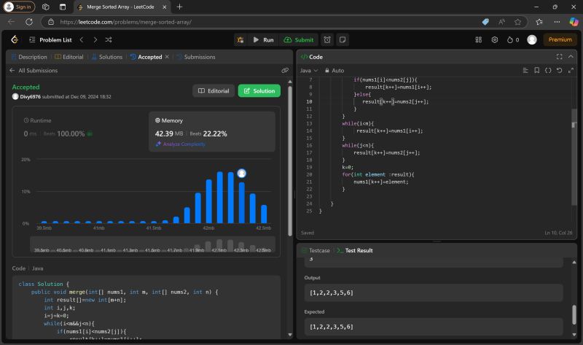The image size is (583, 345).
Task: Open the browser workspaces icon
Action: tap(45, 7)
